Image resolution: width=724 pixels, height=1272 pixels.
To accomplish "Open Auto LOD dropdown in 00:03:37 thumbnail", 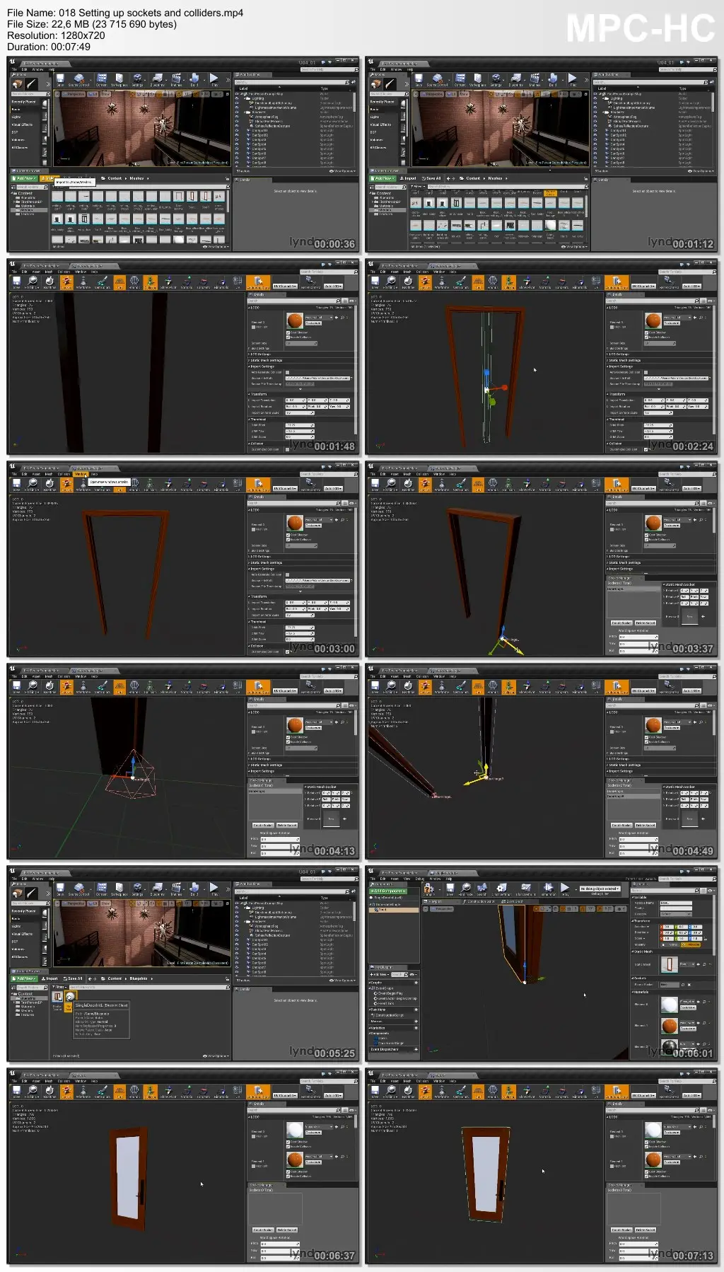I will pos(691,488).
